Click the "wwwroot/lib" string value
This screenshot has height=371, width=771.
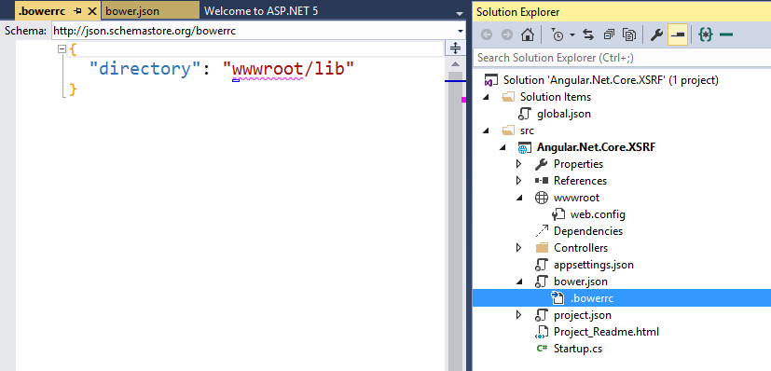pyautogui.click(x=288, y=69)
